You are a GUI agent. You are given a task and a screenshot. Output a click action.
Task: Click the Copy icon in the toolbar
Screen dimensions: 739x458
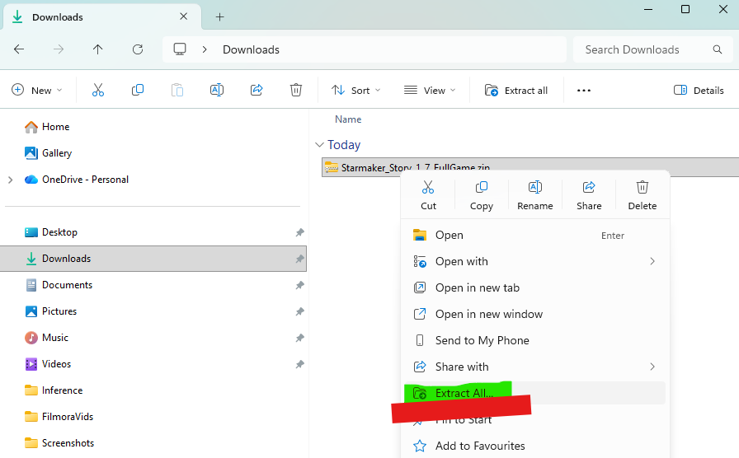[138, 90]
